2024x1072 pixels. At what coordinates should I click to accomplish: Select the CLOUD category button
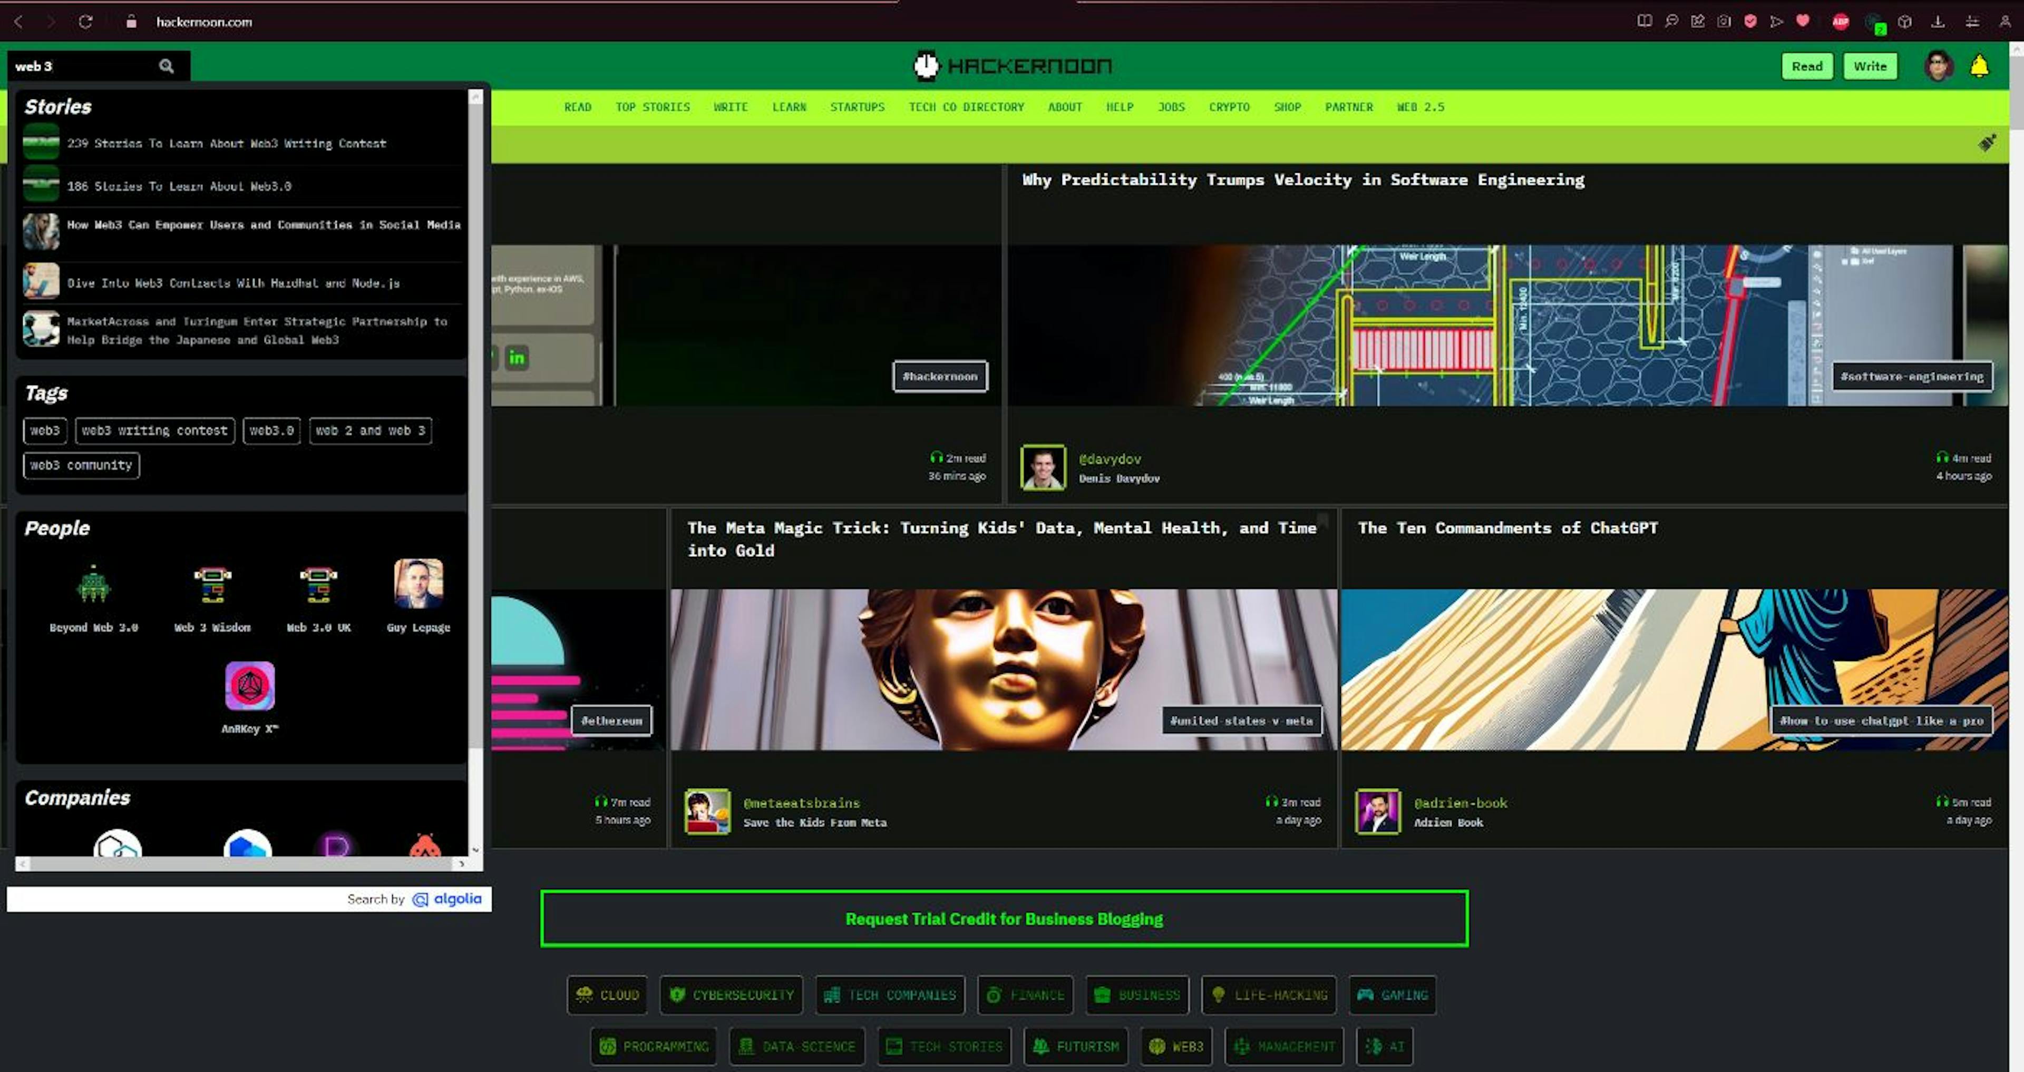(x=607, y=995)
